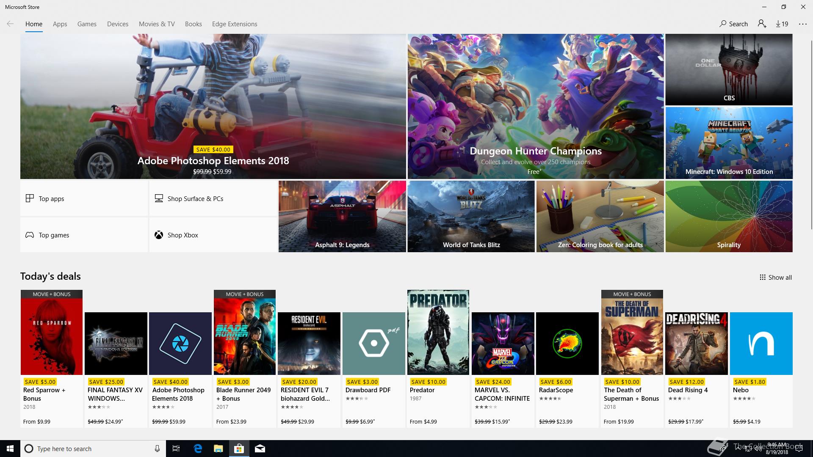Screen dimensions: 813x457
Task: Open the Top apps tile
Action: (84, 198)
